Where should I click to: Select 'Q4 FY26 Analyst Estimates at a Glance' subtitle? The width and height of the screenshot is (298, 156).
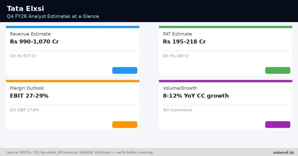coord(53,16)
